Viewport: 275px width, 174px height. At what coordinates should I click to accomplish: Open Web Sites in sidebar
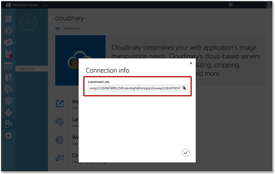coord(9,30)
